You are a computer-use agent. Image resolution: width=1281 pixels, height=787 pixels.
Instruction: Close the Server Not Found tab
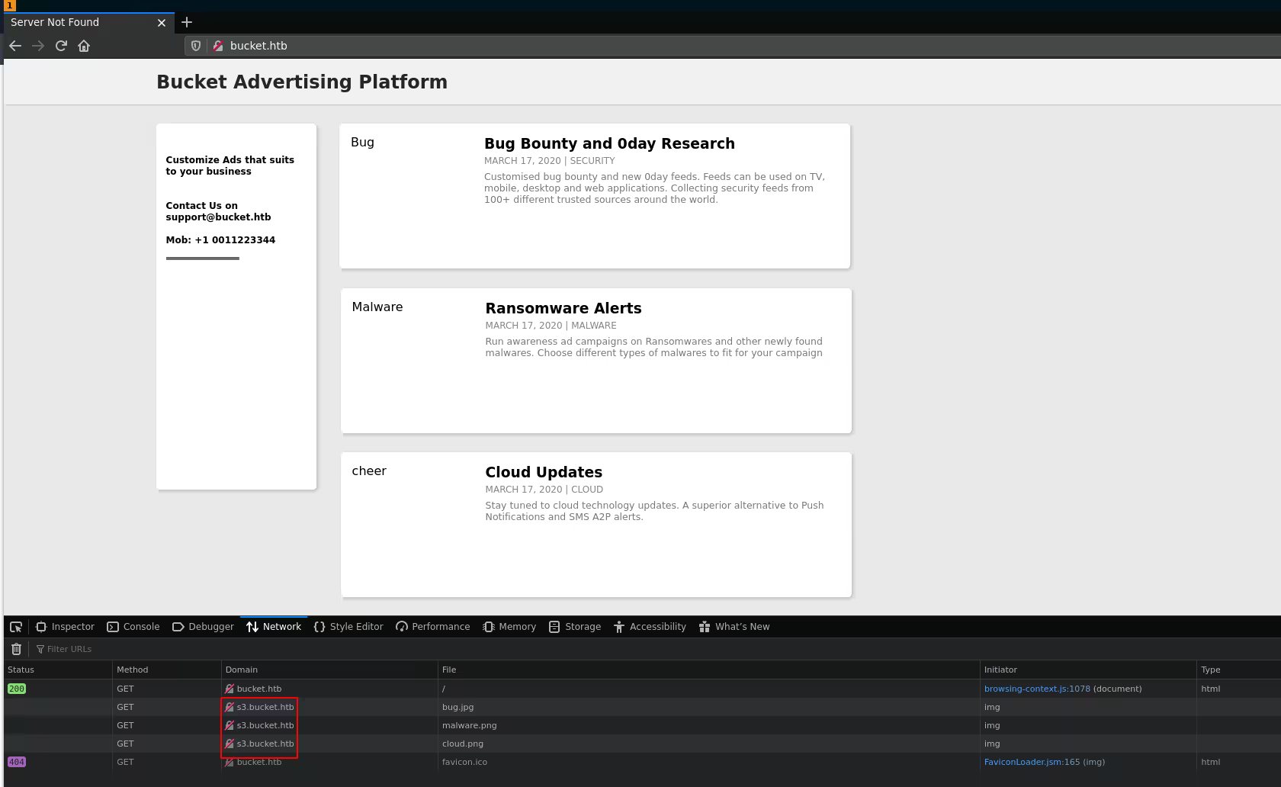tap(161, 23)
